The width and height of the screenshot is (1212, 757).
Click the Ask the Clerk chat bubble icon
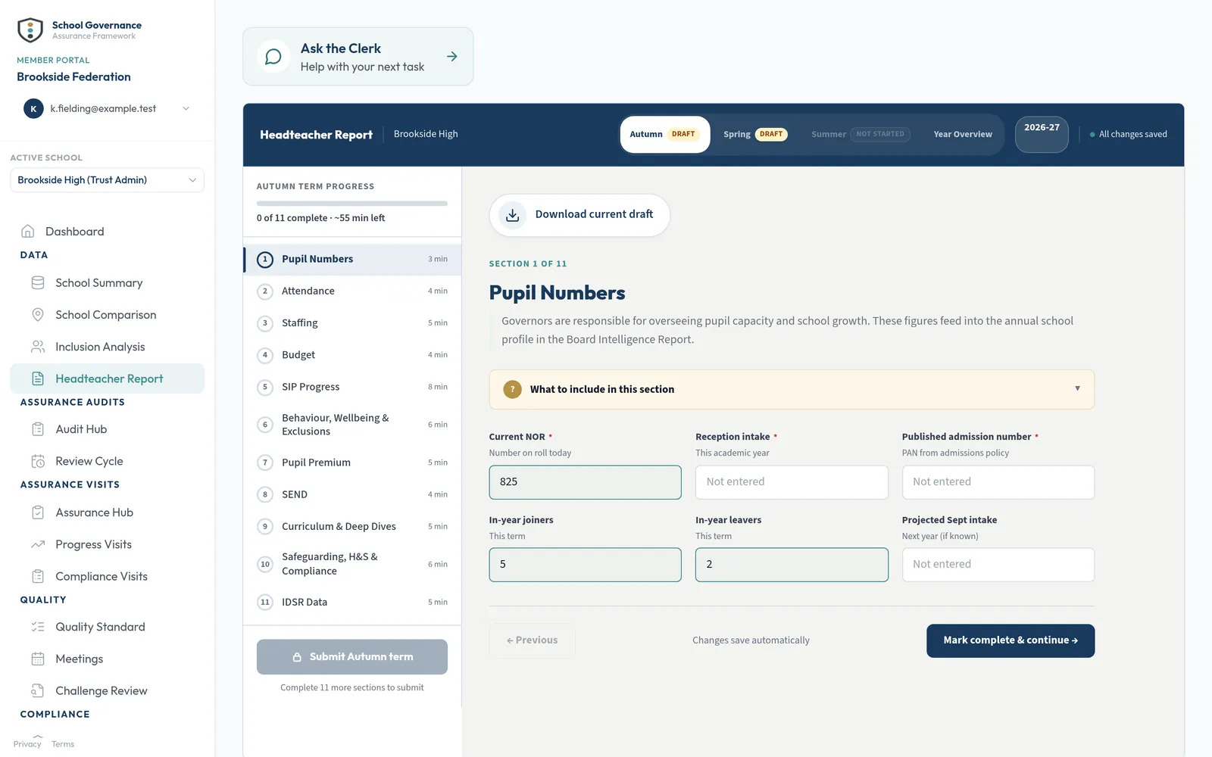(273, 57)
